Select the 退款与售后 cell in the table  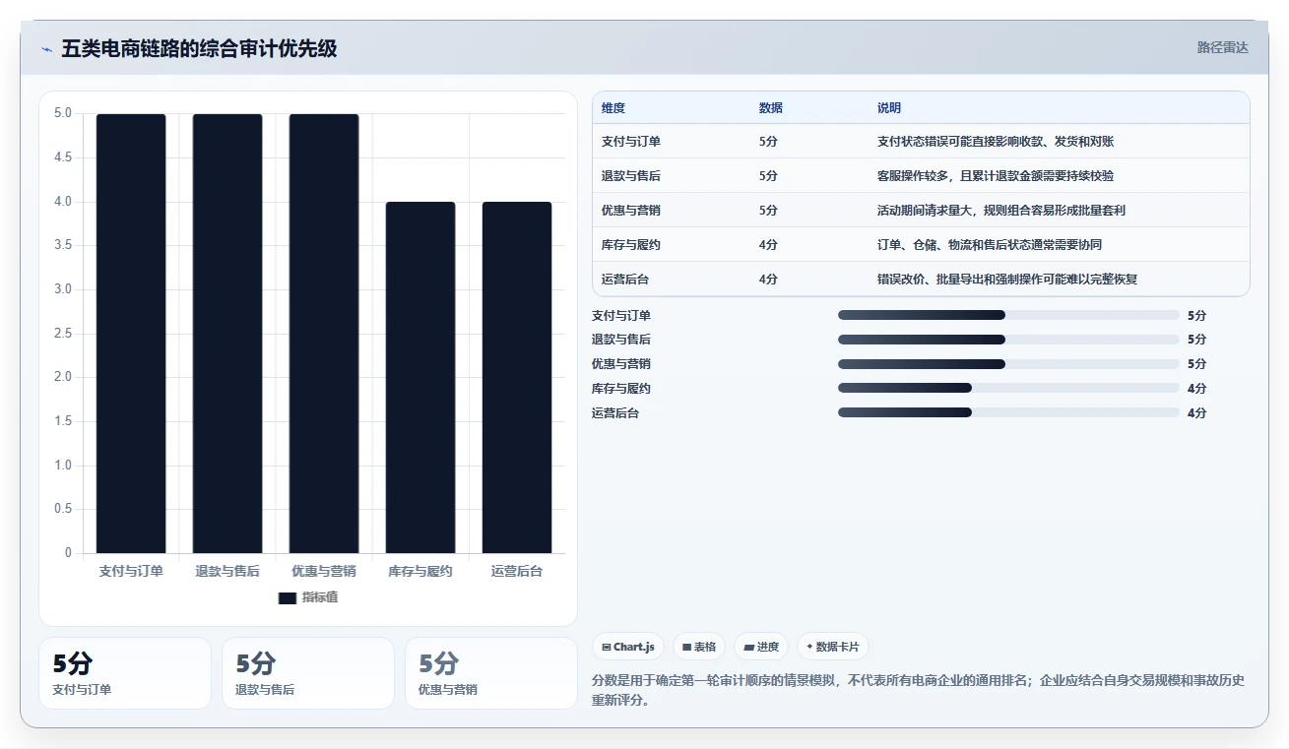coord(631,176)
